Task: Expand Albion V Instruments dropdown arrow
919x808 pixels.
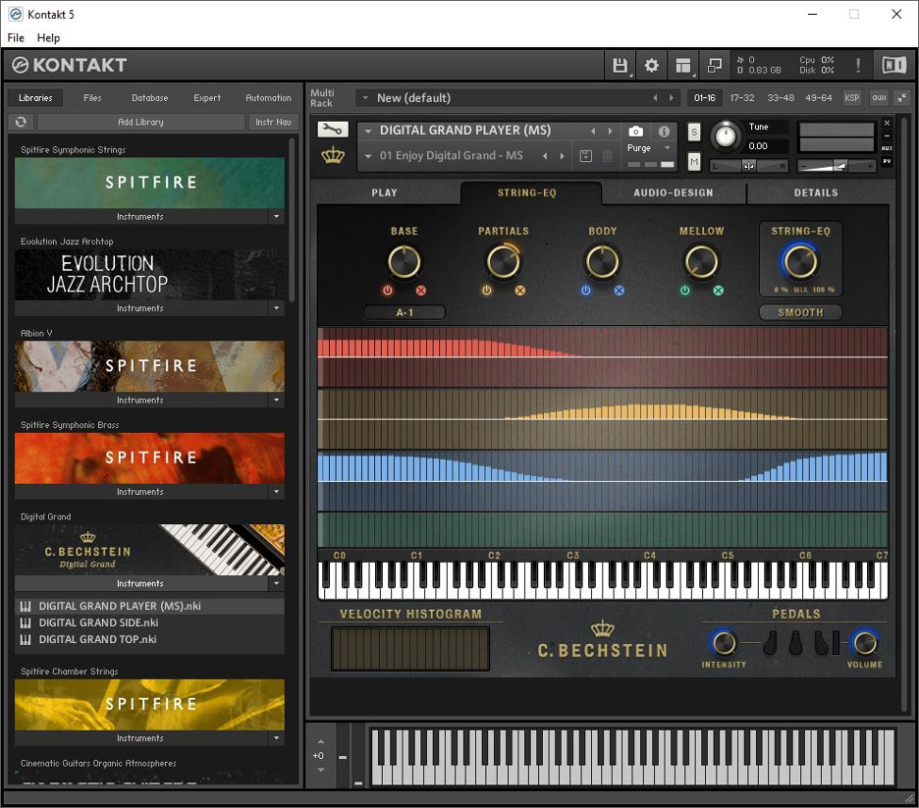Action: [277, 400]
